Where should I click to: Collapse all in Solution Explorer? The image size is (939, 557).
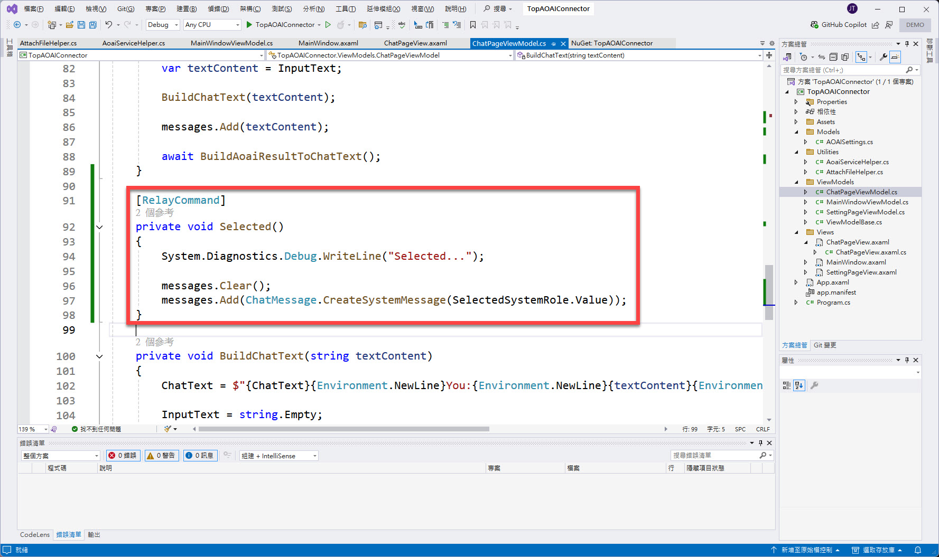point(833,57)
